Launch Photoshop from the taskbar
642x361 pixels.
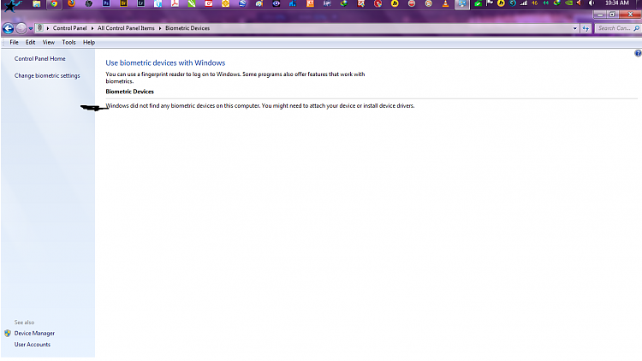106,3
